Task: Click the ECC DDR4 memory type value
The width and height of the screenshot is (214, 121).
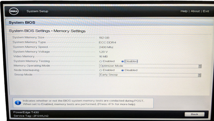Action: (x=108, y=43)
